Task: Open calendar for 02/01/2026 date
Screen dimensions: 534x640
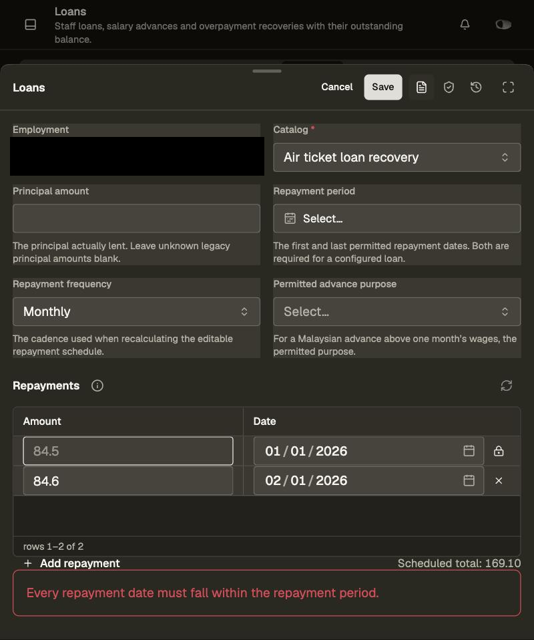Action: [469, 480]
